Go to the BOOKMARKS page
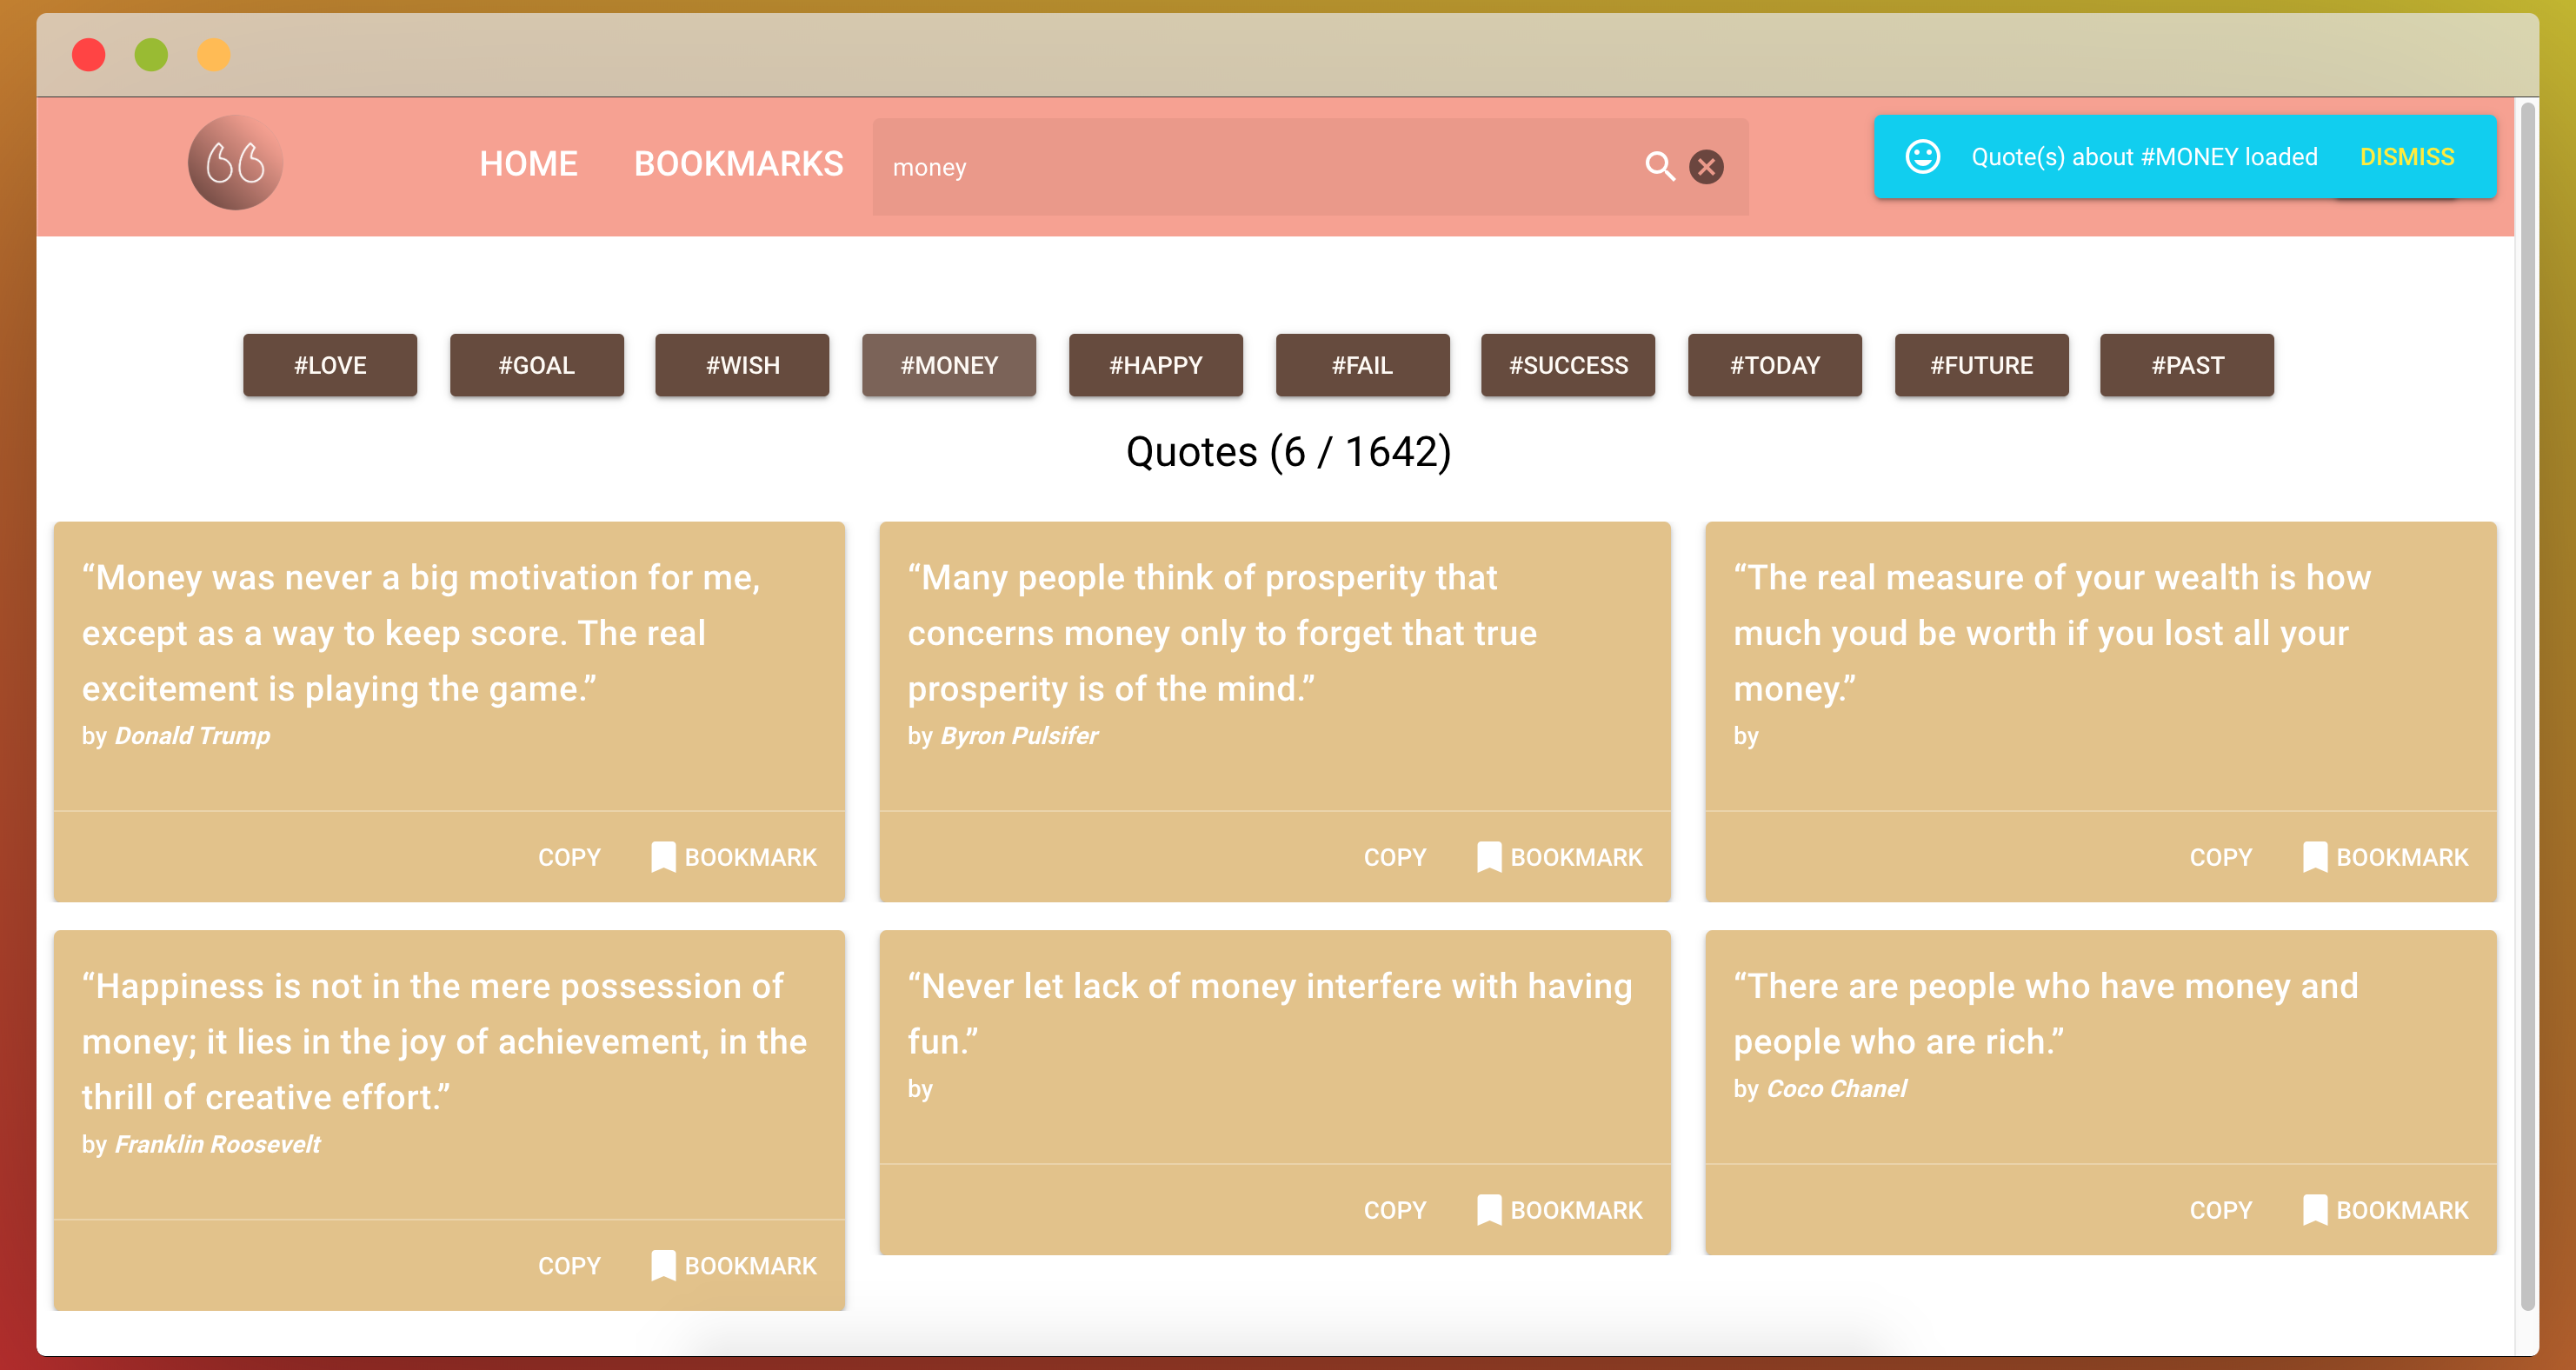The image size is (2576, 1370). tap(738, 164)
